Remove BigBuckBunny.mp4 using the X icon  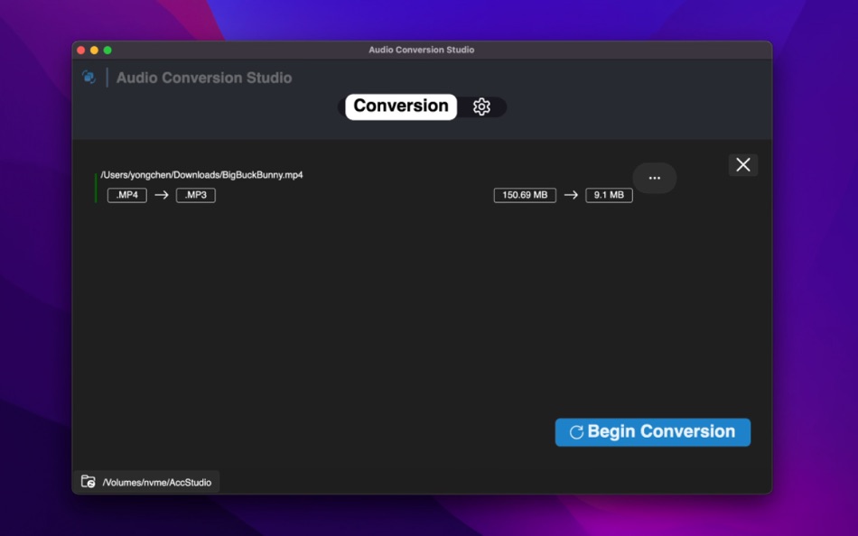[742, 164]
